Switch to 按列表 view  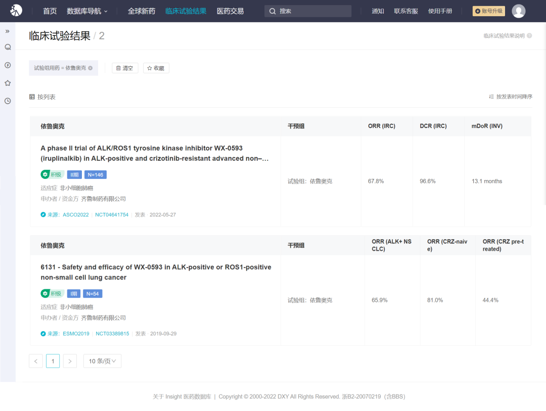pyautogui.click(x=42, y=97)
